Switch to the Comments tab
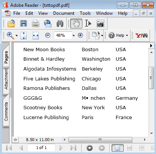The image size is (156, 154). 6,111
